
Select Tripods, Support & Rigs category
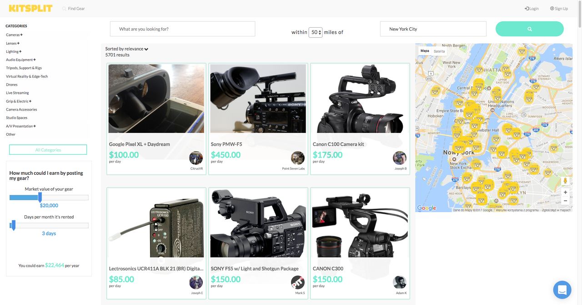click(x=24, y=68)
